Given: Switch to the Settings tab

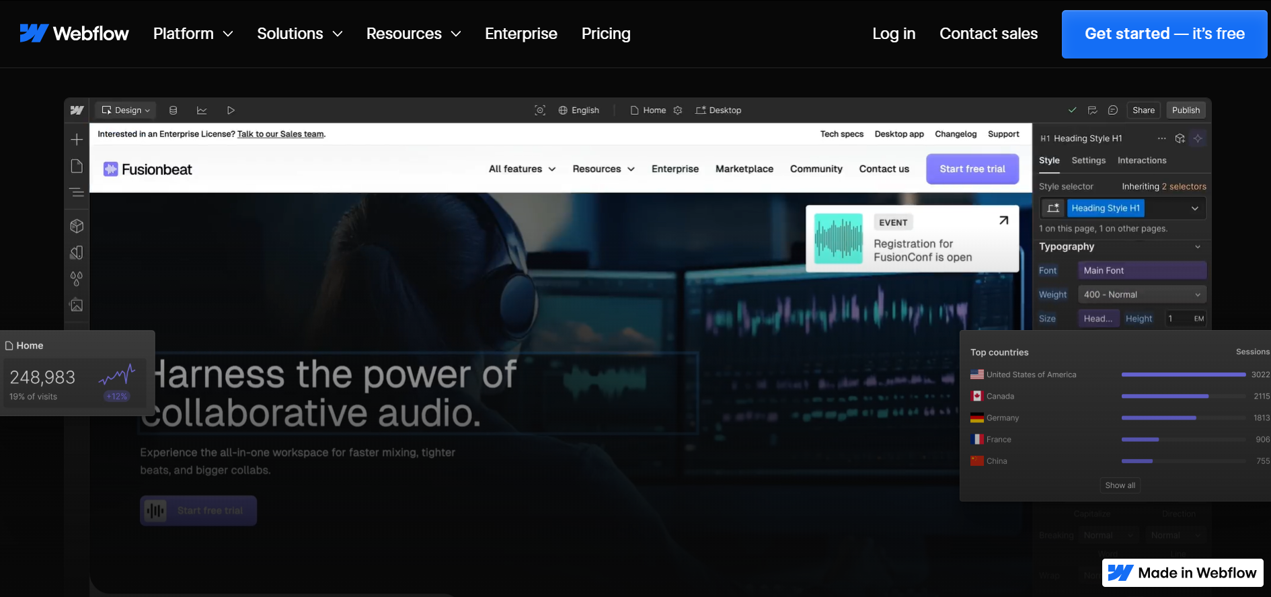Looking at the screenshot, I should point(1088,161).
